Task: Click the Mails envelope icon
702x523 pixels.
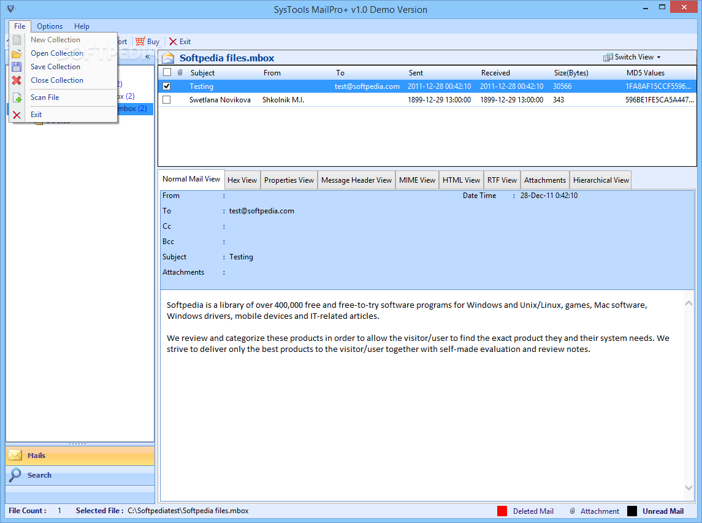Action: (x=15, y=456)
